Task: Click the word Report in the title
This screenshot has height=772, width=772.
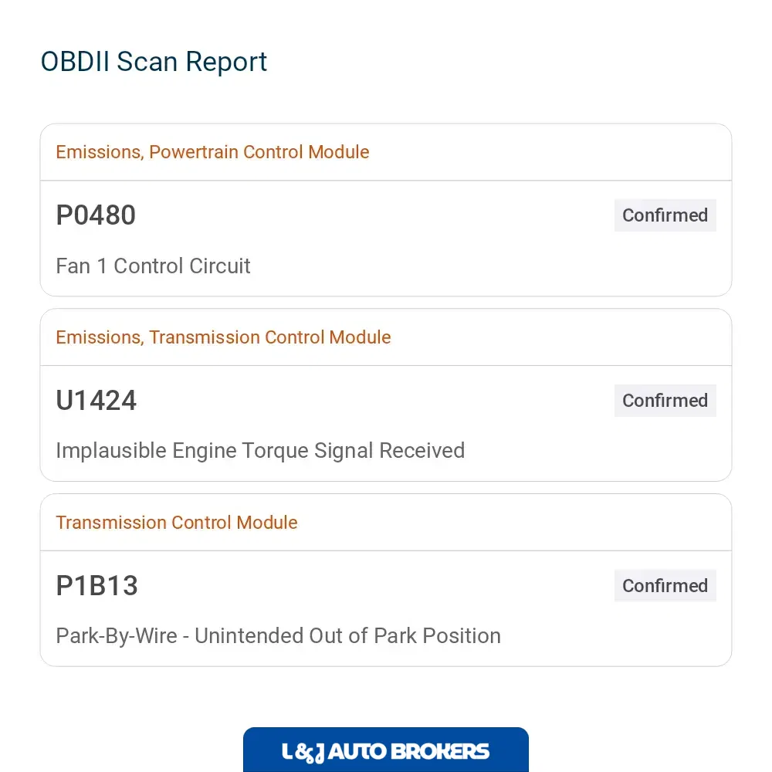Action: [x=226, y=63]
